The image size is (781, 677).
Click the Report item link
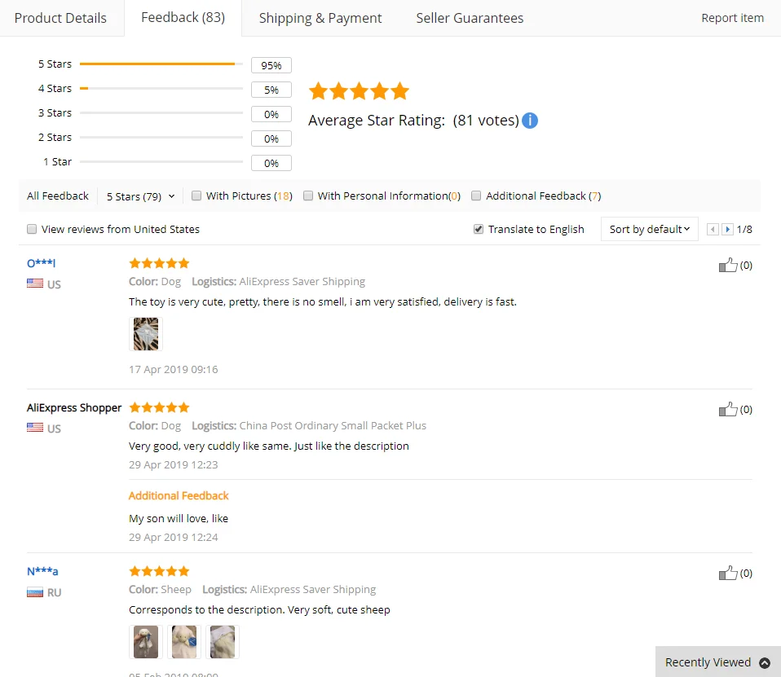coord(732,18)
